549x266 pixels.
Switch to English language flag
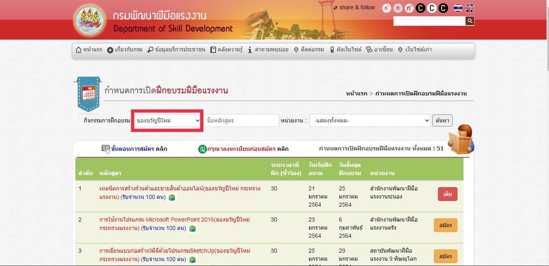tap(470, 8)
